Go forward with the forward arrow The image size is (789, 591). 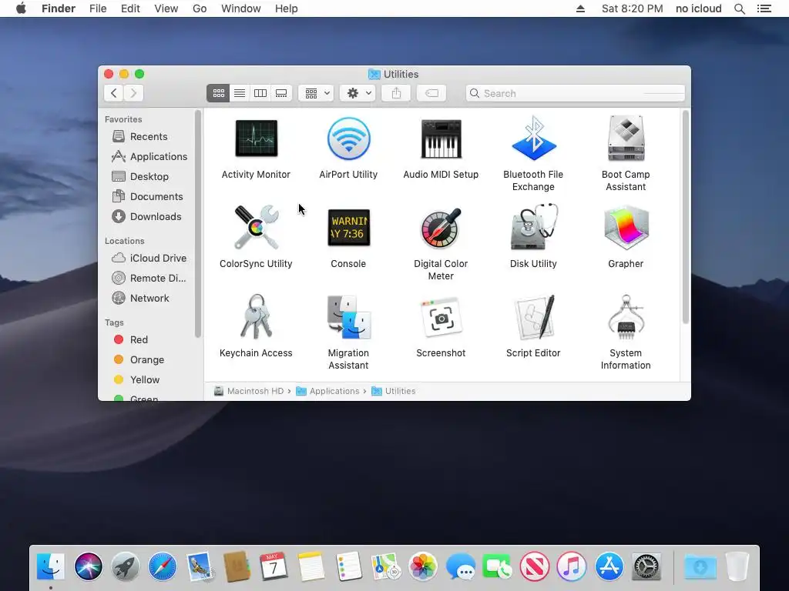pos(133,93)
